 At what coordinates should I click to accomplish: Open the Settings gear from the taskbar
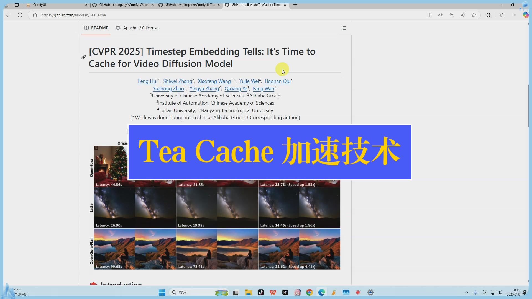pyautogui.click(x=370, y=292)
